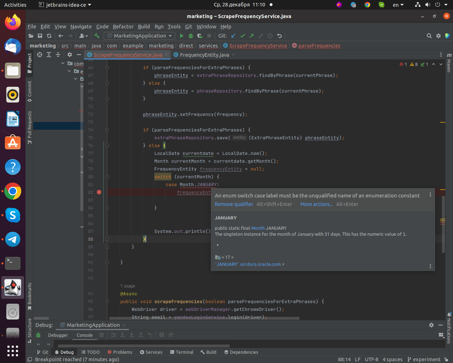Click the Reload from Disk icon
Screen dimensions: 453x363
pyautogui.click(x=49, y=36)
